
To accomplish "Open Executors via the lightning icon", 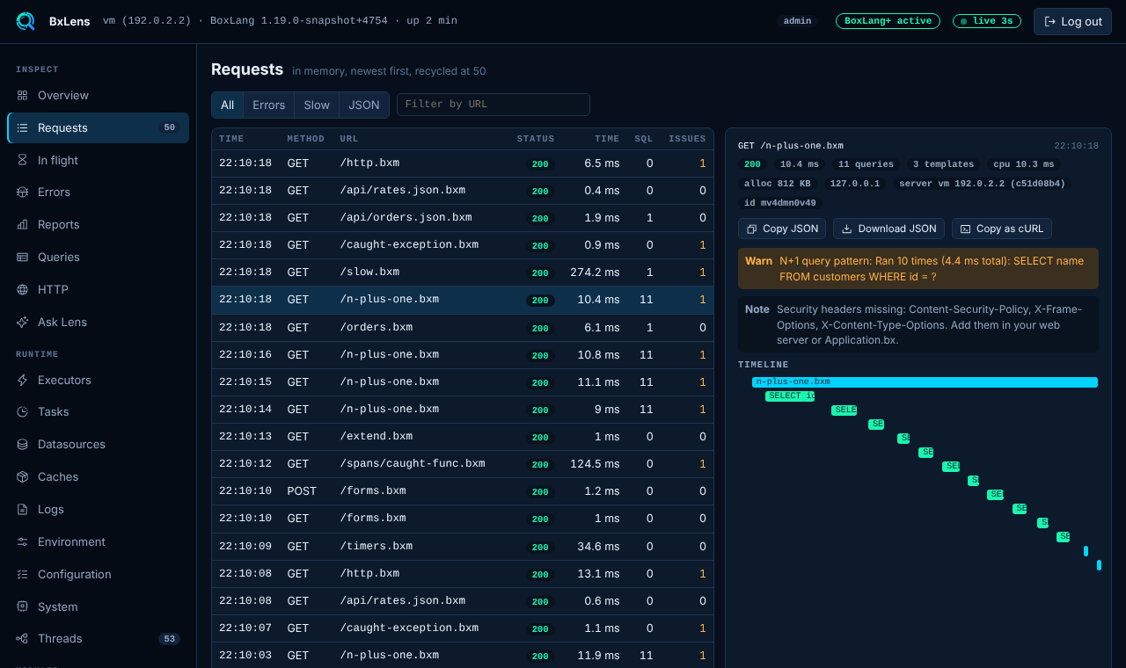I will coord(23,380).
